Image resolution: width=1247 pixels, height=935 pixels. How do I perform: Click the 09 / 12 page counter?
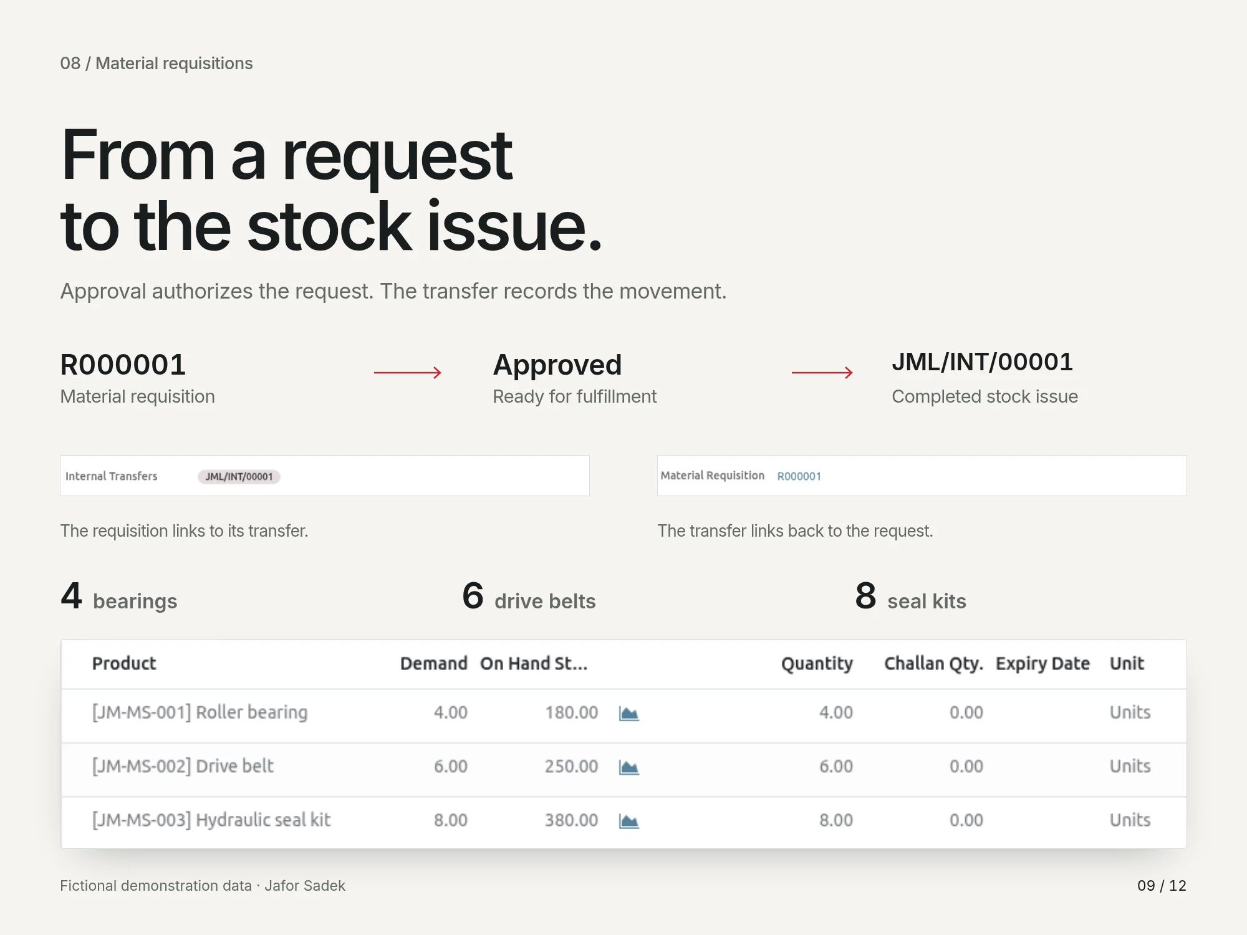tap(1162, 886)
